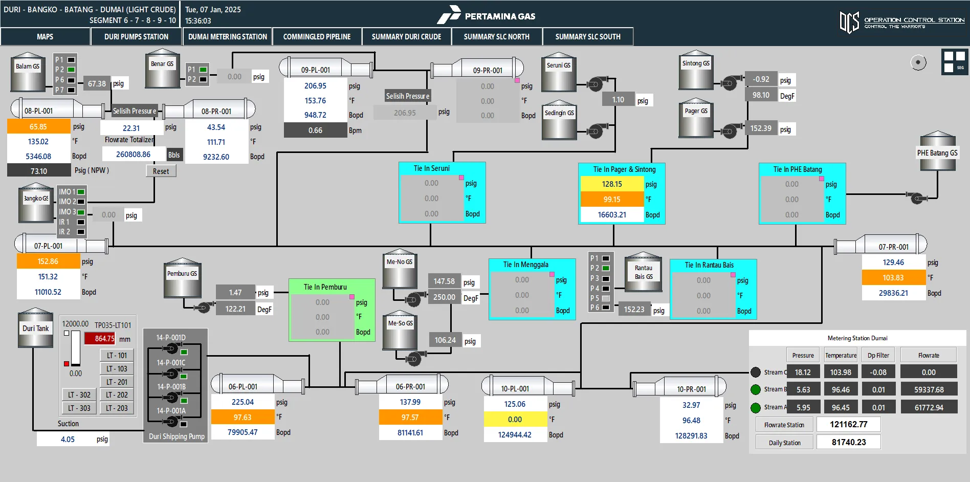The image size is (970, 482).
Task: Click the Flowrate Totalizer value field
Action: point(133,155)
